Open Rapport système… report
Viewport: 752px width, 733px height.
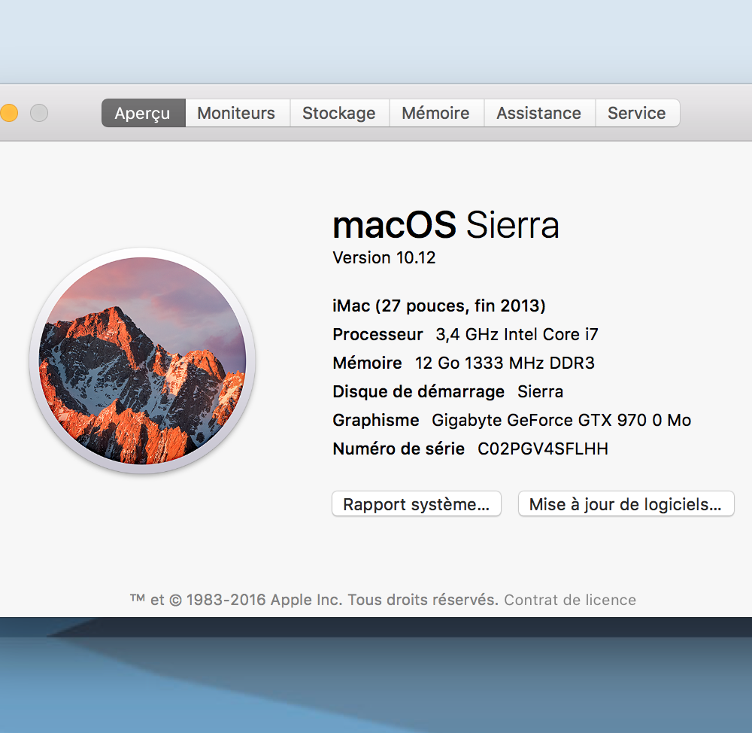[417, 504]
